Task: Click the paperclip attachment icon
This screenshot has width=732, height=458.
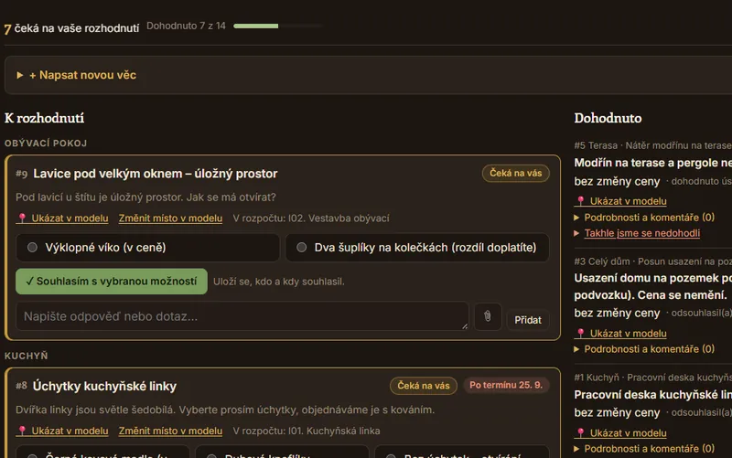Action: pos(488,316)
